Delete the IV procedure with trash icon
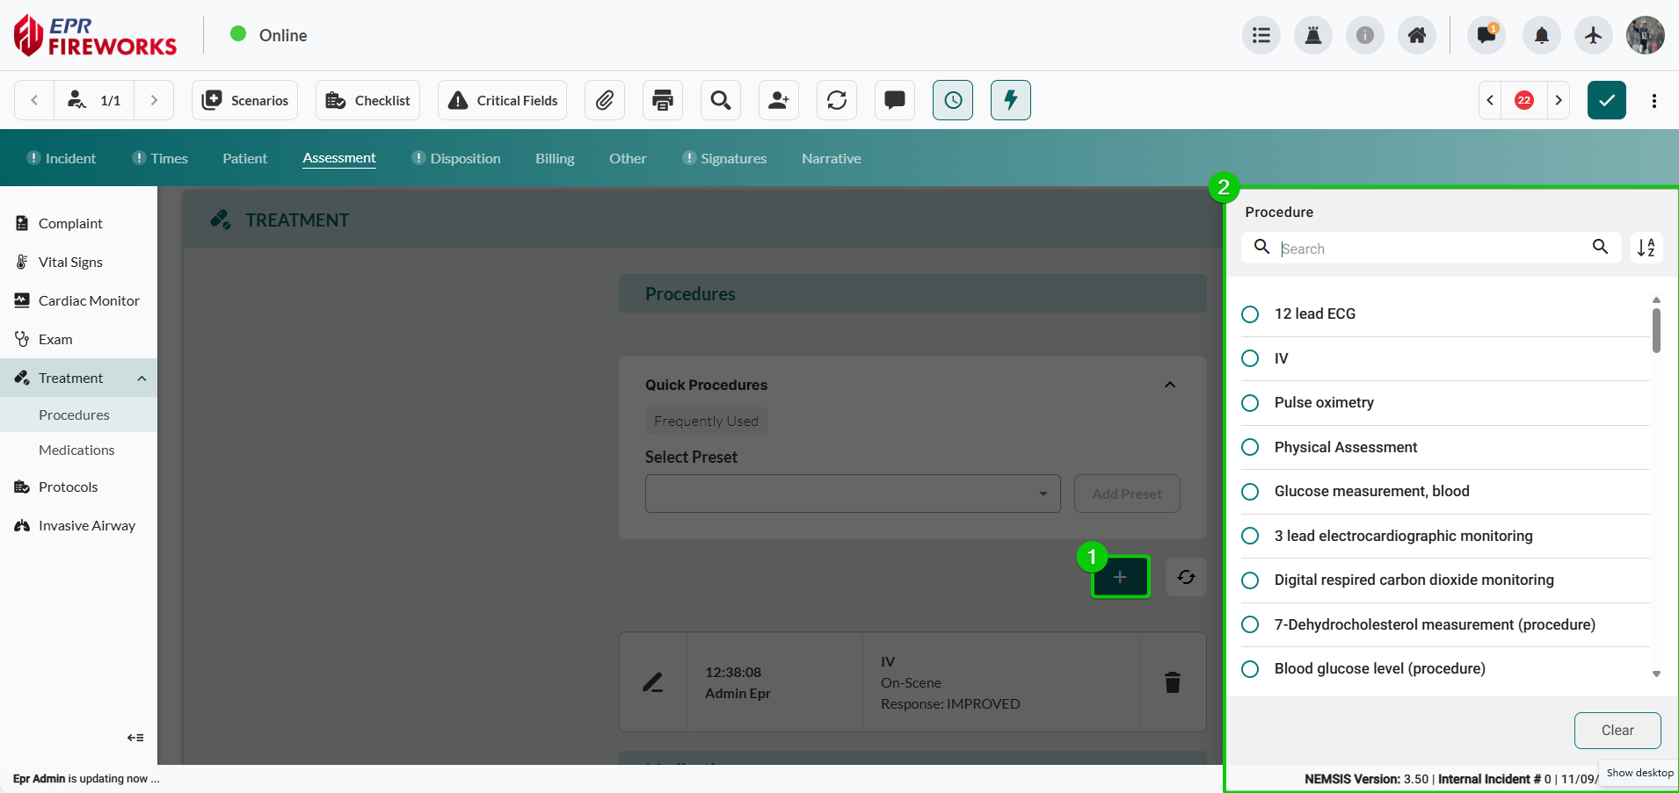Screen dimensions: 1679x793 point(1172,682)
